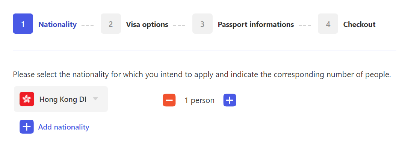Click the nationality instruction sentence

point(202,74)
